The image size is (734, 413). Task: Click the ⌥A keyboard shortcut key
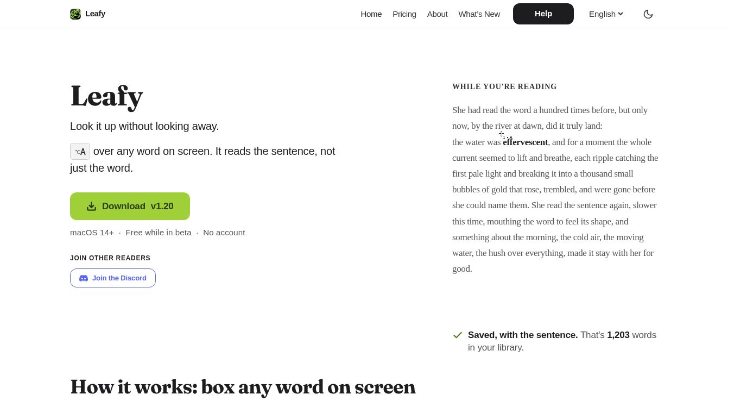coord(80,152)
